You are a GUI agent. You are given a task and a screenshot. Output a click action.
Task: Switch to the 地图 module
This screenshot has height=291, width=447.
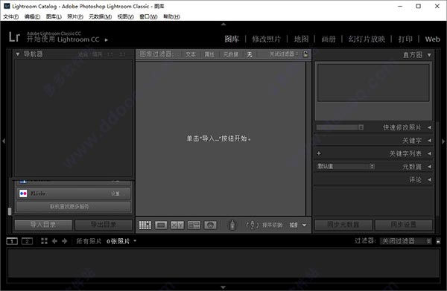301,39
